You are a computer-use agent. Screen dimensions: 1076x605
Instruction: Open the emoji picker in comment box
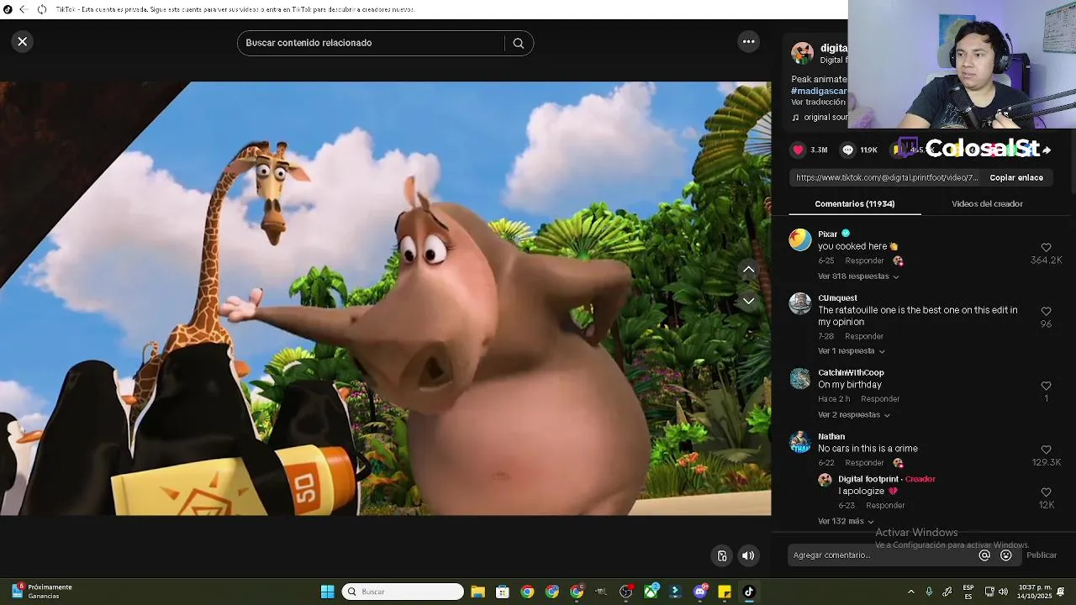coord(1006,555)
